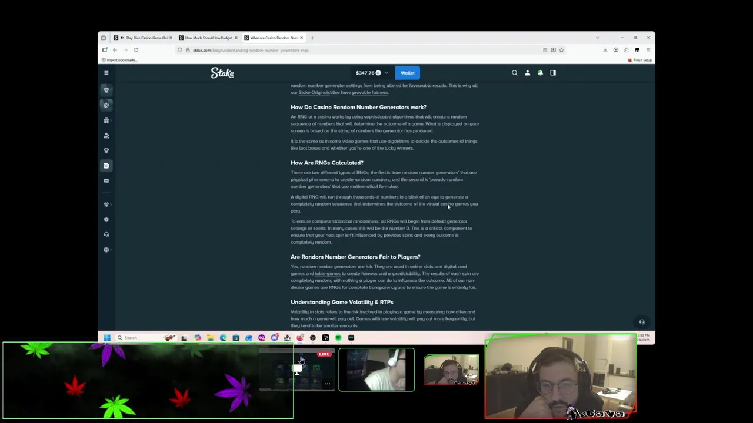Toggle right side panel icon in Stake header

pyautogui.click(x=553, y=73)
